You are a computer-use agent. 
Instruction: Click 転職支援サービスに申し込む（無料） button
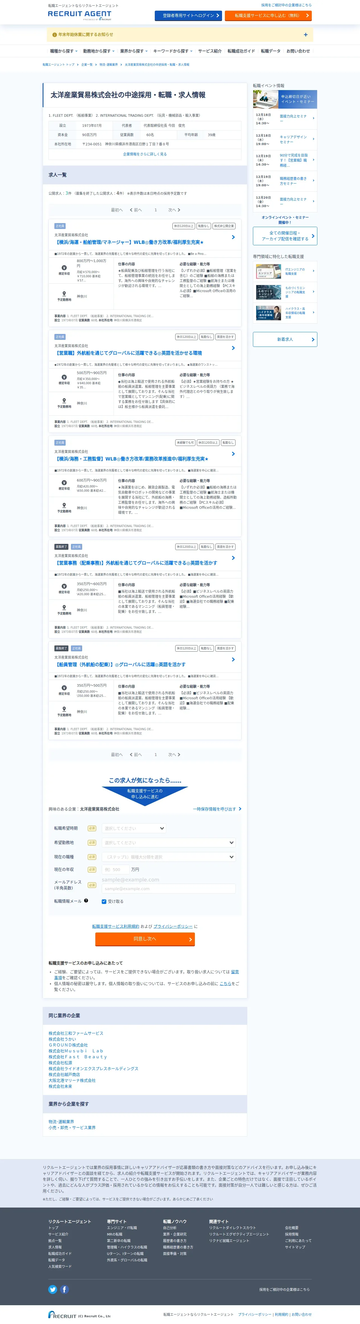click(x=268, y=15)
